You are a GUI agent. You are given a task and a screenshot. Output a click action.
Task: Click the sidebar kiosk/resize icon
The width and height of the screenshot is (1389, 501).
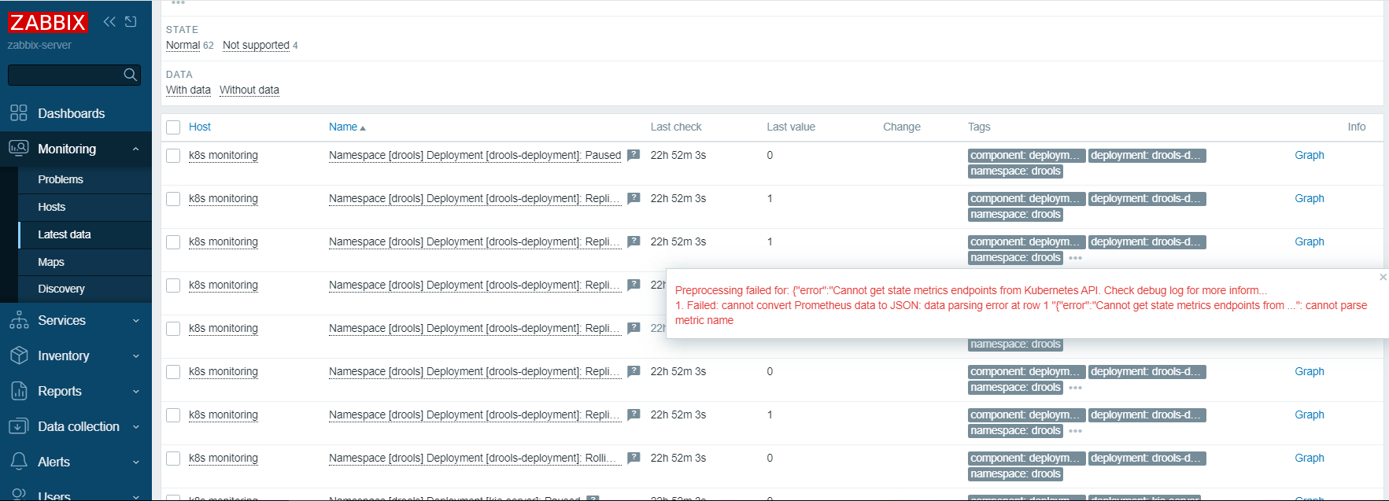131,22
